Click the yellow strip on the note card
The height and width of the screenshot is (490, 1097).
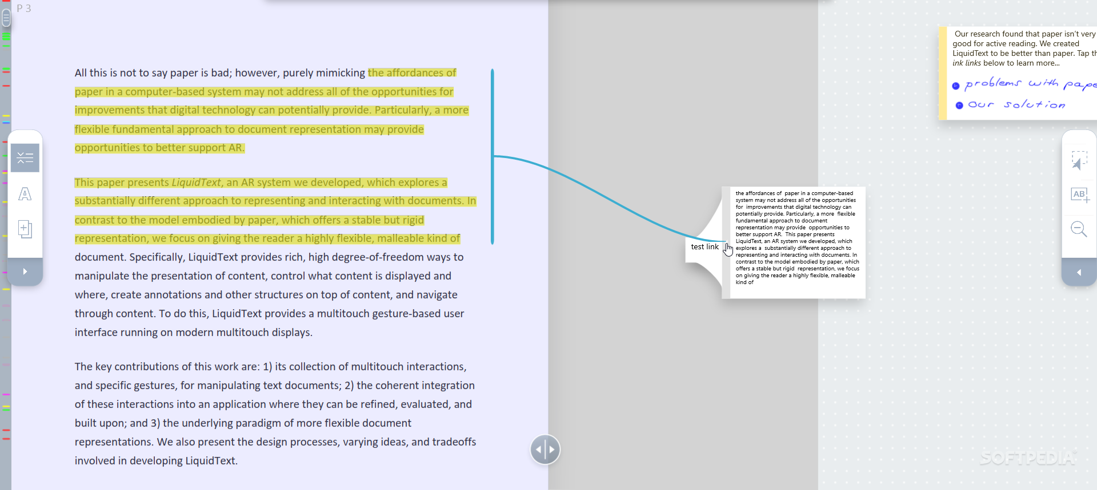(943, 73)
